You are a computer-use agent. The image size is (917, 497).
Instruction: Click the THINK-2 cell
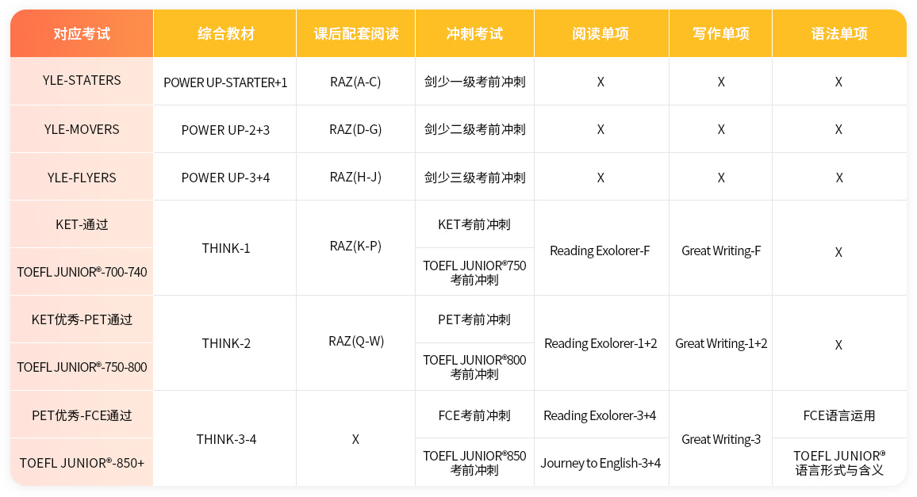225,343
